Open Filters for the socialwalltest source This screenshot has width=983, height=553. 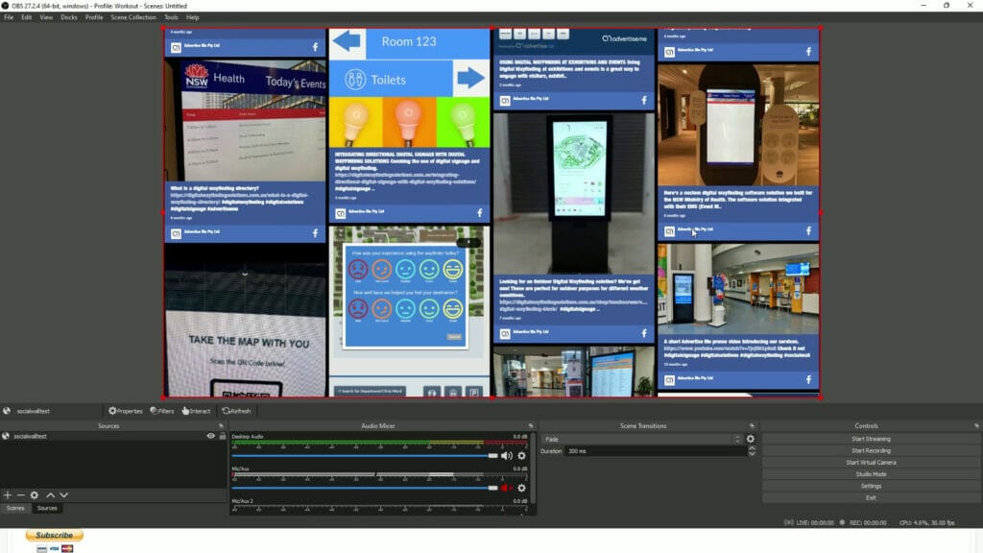(154, 411)
